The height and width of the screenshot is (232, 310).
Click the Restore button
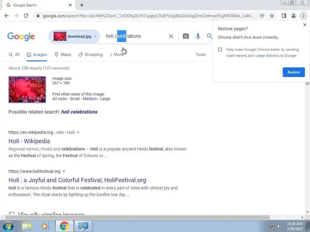(x=294, y=72)
